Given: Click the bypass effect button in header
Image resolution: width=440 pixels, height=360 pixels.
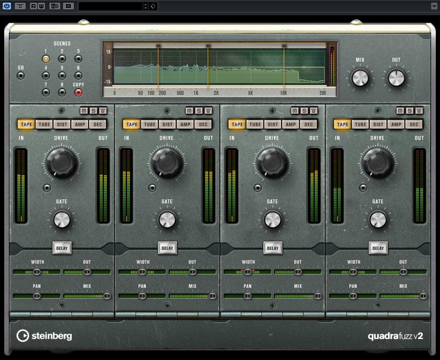Looking at the screenshot, I should tap(20, 6).
